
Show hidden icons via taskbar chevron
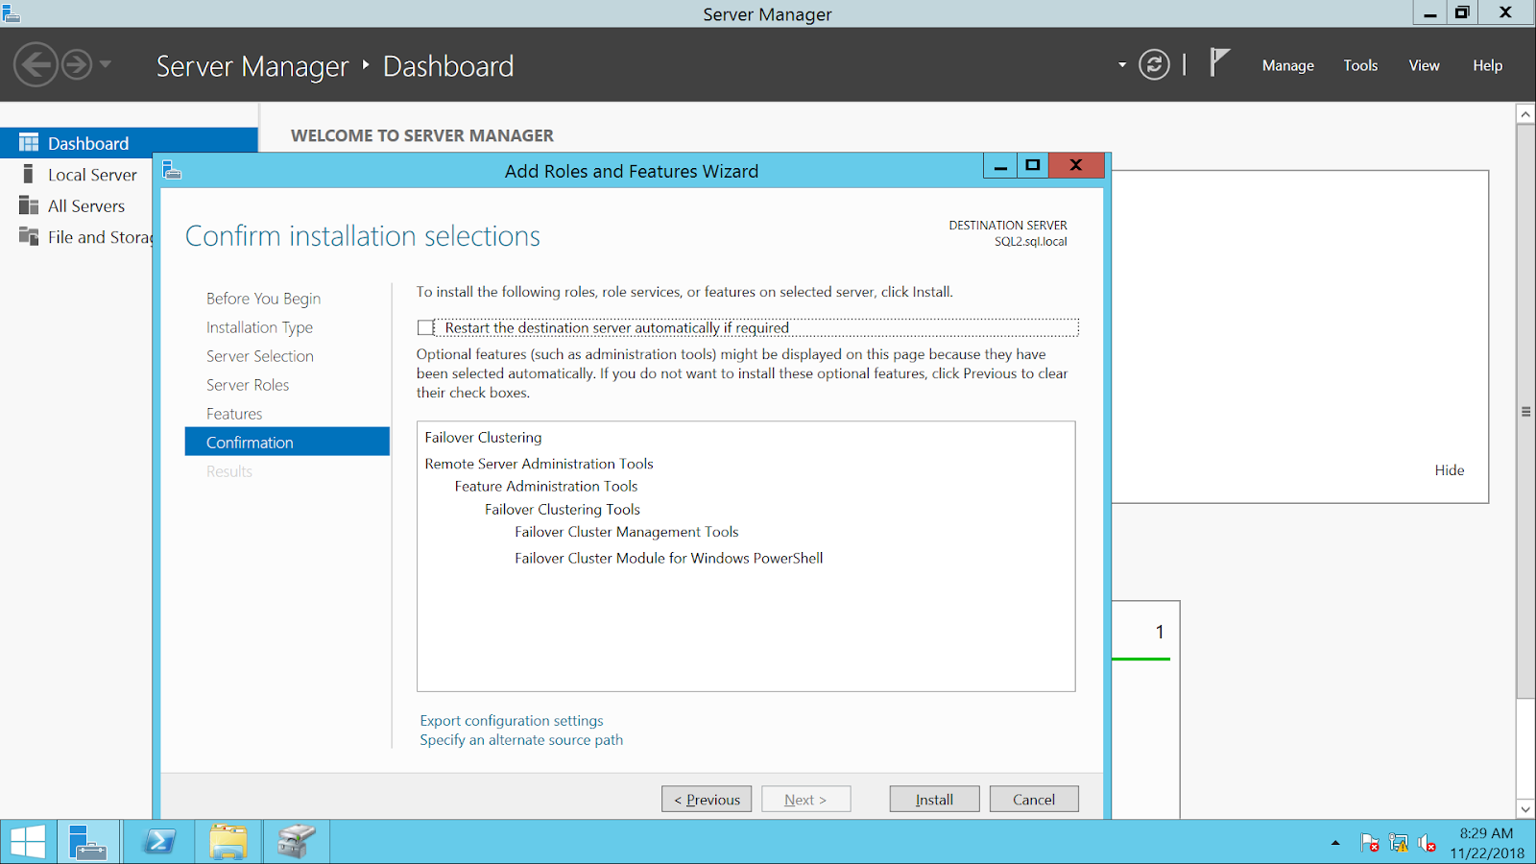coord(1335,843)
